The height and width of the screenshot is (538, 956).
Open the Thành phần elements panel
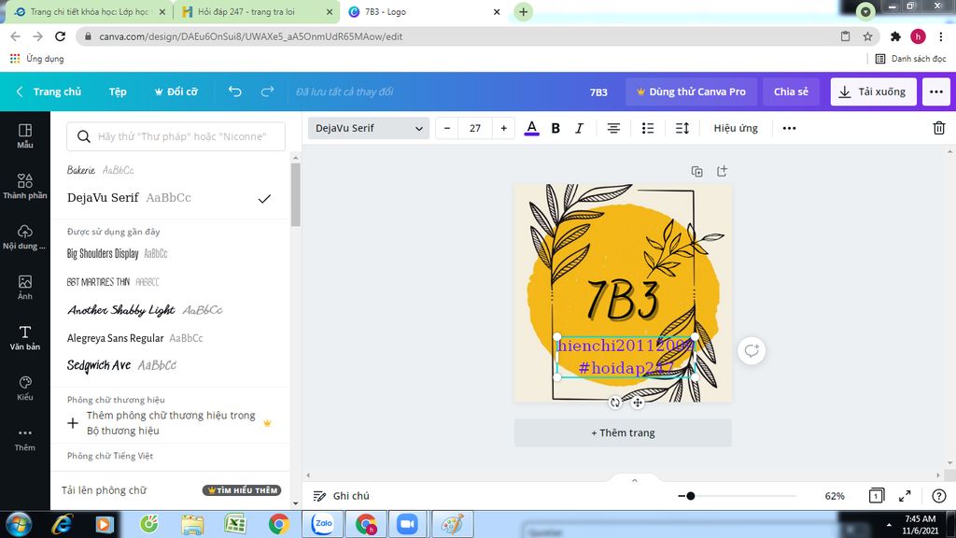pyautogui.click(x=25, y=186)
